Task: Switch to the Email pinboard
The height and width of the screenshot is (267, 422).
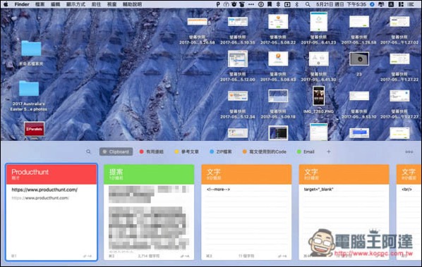Action: click(x=306, y=151)
